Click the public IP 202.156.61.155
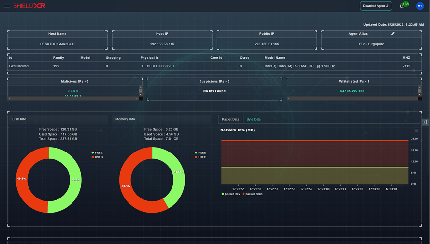The image size is (430, 244). click(267, 44)
